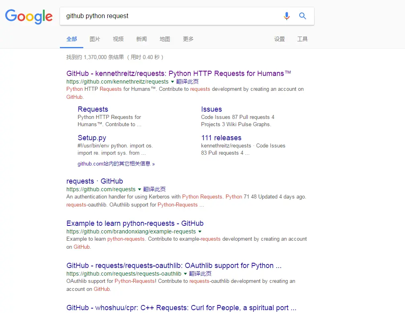Click snippet '#!/usr/bin/env python. import os.'

point(115,146)
